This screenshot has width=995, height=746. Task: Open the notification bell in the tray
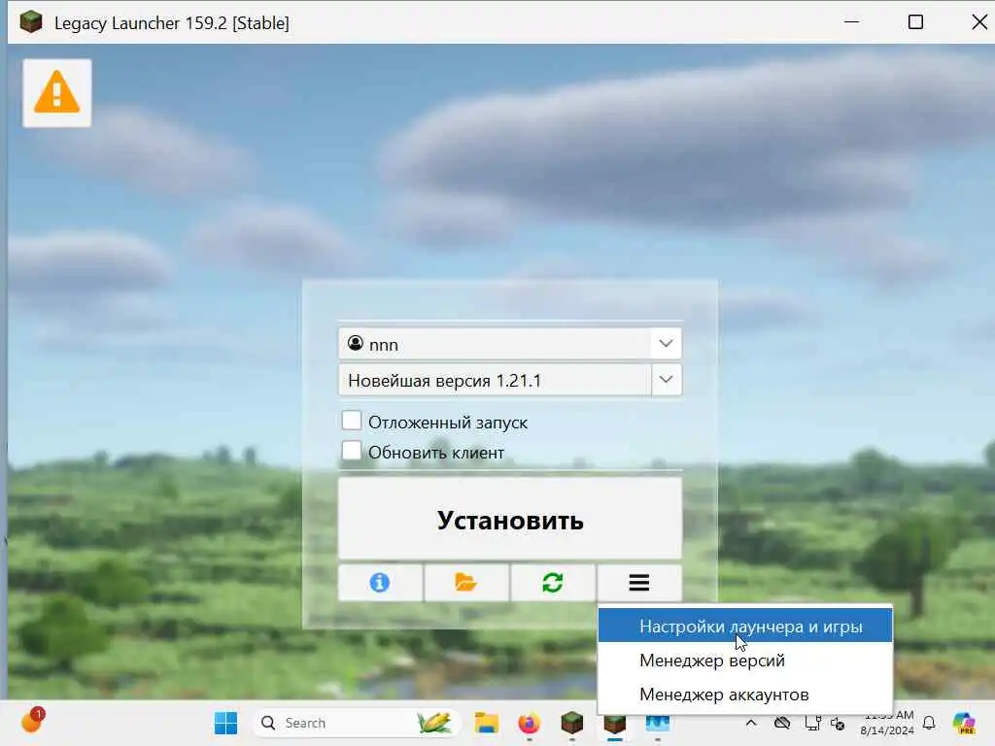pos(929,723)
